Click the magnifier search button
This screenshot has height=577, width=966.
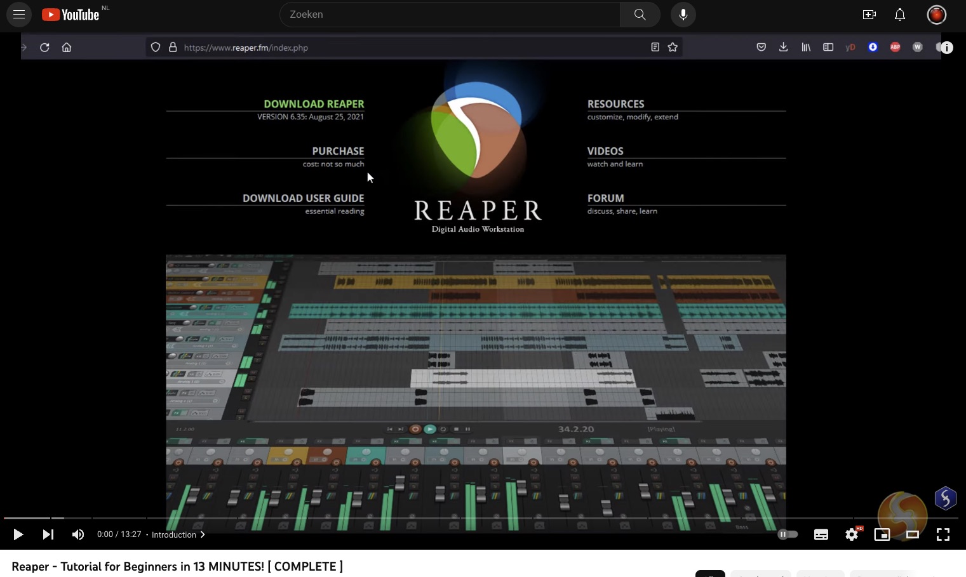640,14
